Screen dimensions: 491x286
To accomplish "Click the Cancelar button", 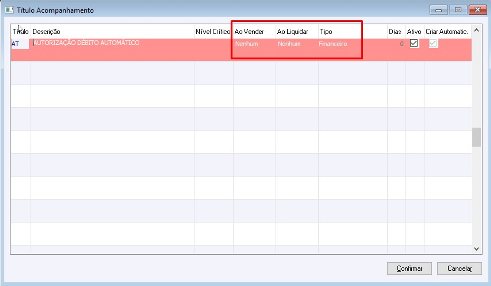I will [459, 268].
